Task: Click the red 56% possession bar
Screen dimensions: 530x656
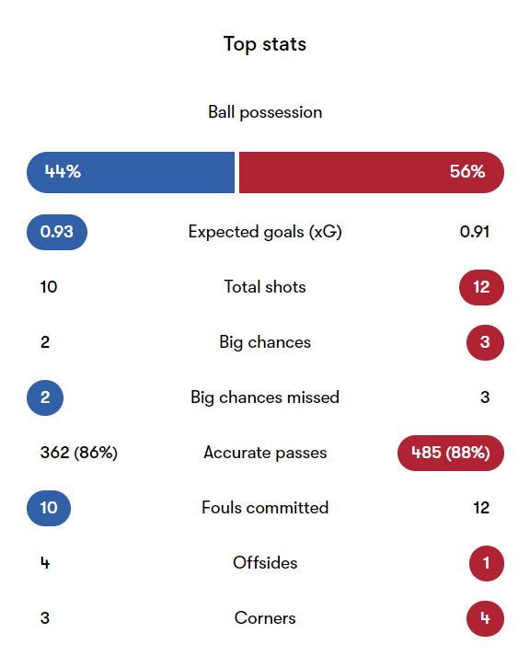Action: click(372, 172)
